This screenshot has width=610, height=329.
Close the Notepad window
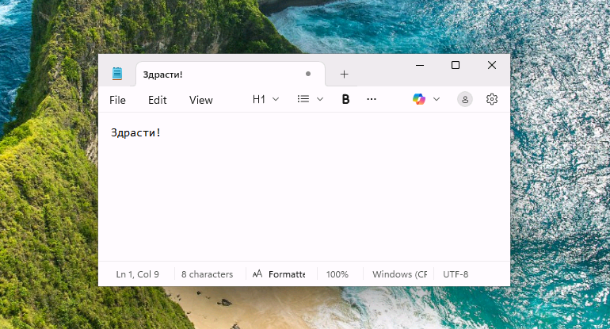[x=492, y=65]
